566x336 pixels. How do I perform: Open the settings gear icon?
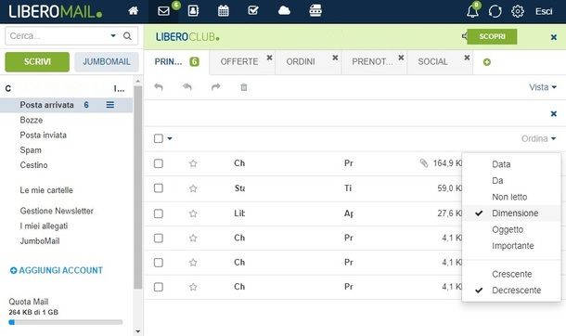pos(518,11)
